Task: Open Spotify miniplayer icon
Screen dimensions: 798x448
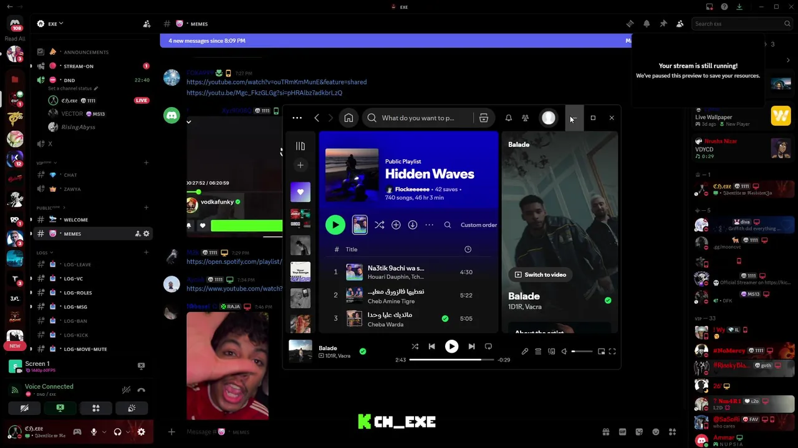Action: pyautogui.click(x=601, y=352)
